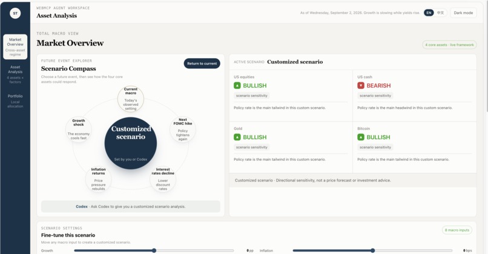Click the Codex link text
488x254 pixels.
click(82, 206)
